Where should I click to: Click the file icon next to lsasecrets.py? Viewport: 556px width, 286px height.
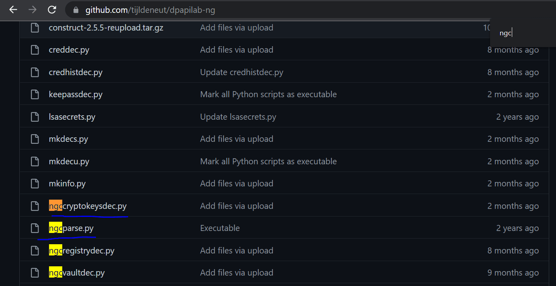click(x=35, y=116)
